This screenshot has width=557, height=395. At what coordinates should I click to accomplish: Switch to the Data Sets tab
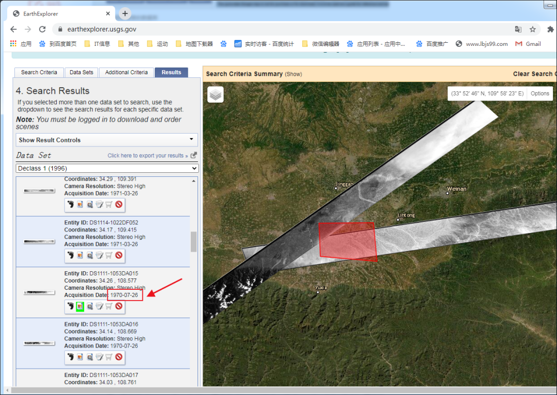click(x=81, y=73)
